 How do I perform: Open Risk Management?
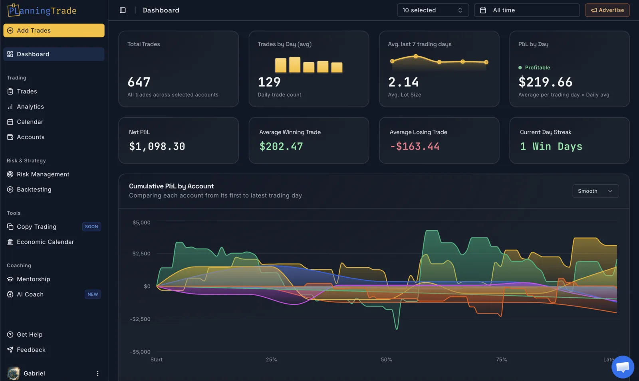[x=54, y=174]
